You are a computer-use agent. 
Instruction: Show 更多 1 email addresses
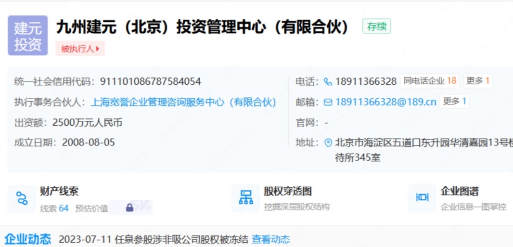coord(454,102)
